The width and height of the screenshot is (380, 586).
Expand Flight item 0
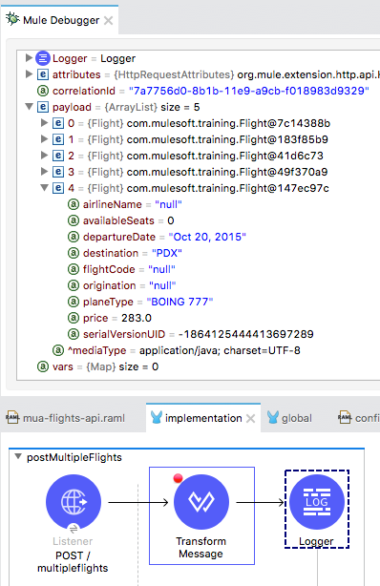pos(44,122)
